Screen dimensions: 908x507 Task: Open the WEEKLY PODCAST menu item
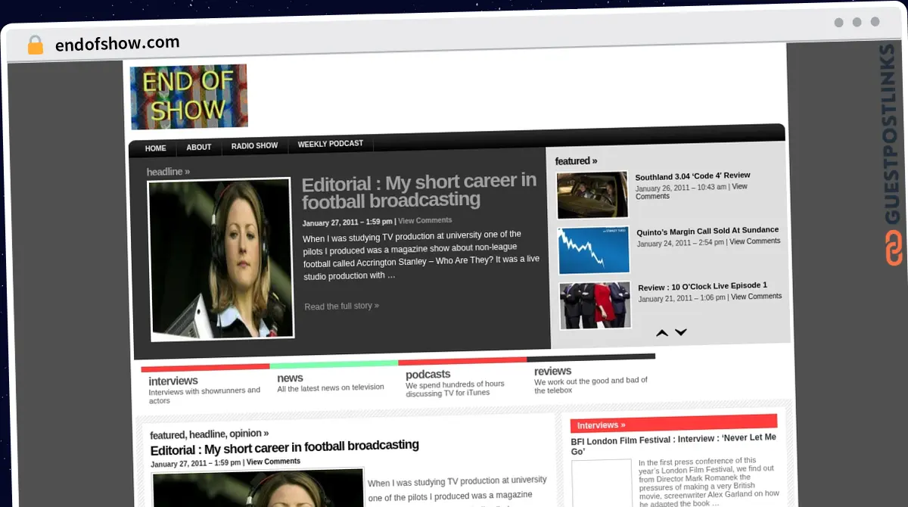(331, 144)
